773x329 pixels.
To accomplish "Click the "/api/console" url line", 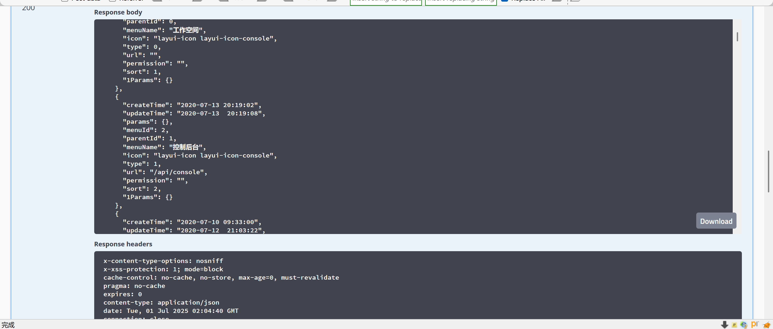I will coord(165,172).
